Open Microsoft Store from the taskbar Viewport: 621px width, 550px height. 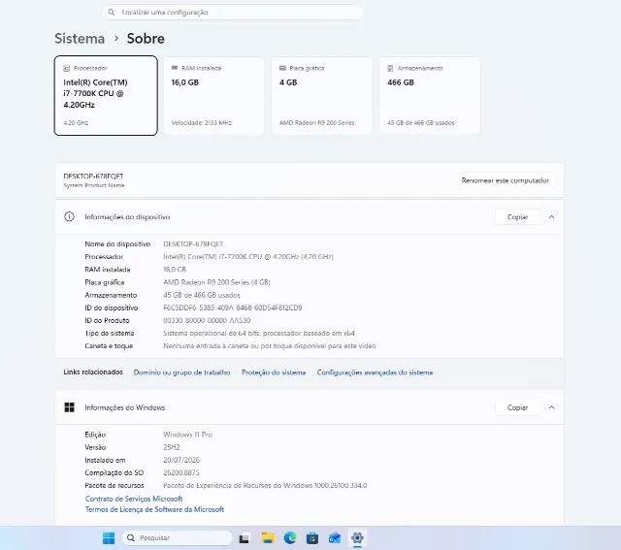point(312,537)
